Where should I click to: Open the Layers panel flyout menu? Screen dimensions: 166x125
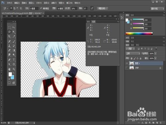point(164,45)
